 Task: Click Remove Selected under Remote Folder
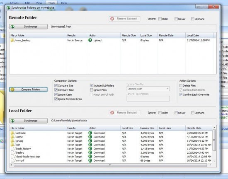(x=124, y=19)
